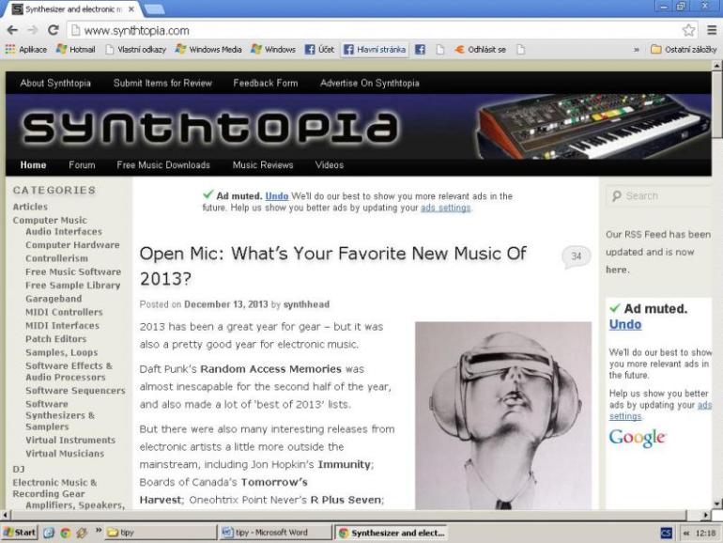Image resolution: width=723 pixels, height=543 pixels.
Task: Open ads settings link in top notice
Action: click(445, 208)
